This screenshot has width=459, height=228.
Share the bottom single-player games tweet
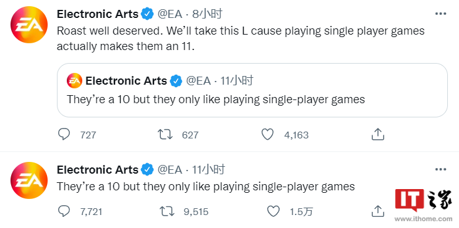[377, 211]
